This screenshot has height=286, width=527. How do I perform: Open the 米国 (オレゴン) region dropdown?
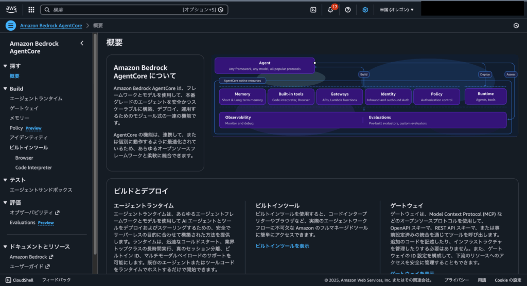point(396,9)
